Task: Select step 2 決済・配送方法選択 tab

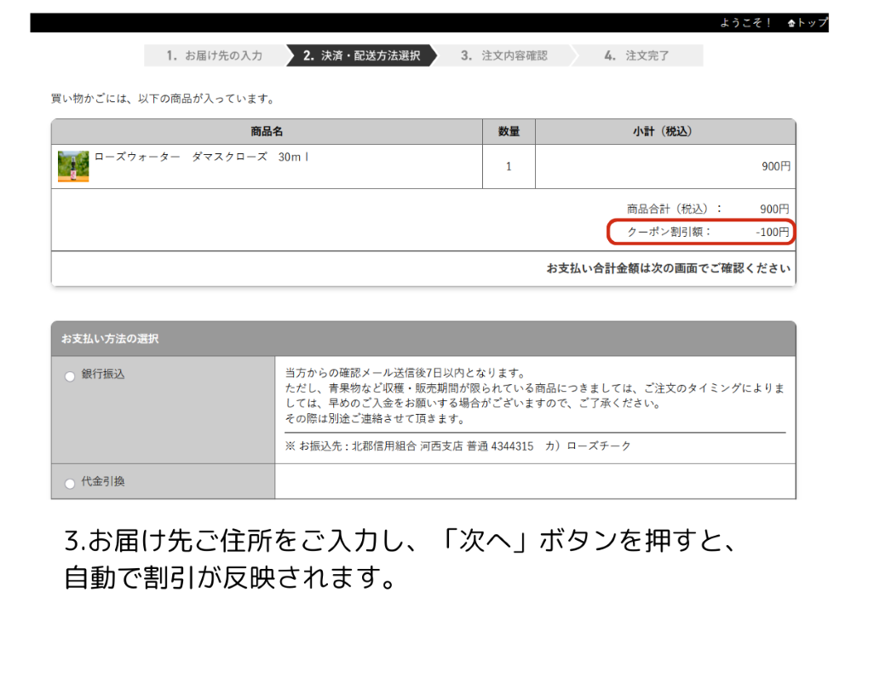Action: pos(361,55)
